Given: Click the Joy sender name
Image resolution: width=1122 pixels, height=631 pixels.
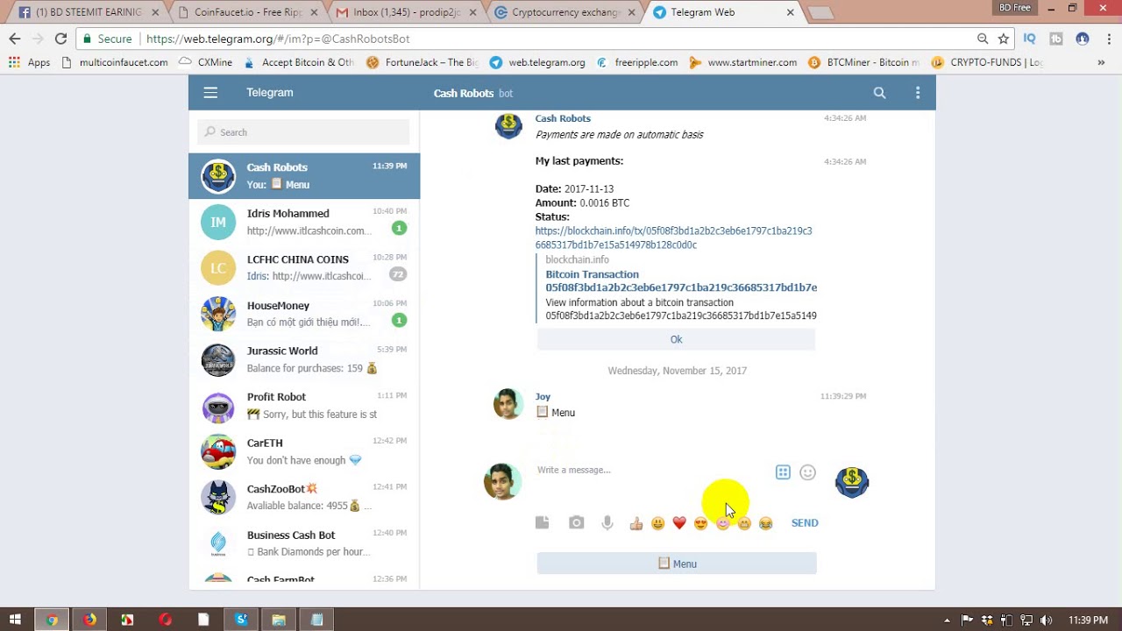Looking at the screenshot, I should pos(543,396).
